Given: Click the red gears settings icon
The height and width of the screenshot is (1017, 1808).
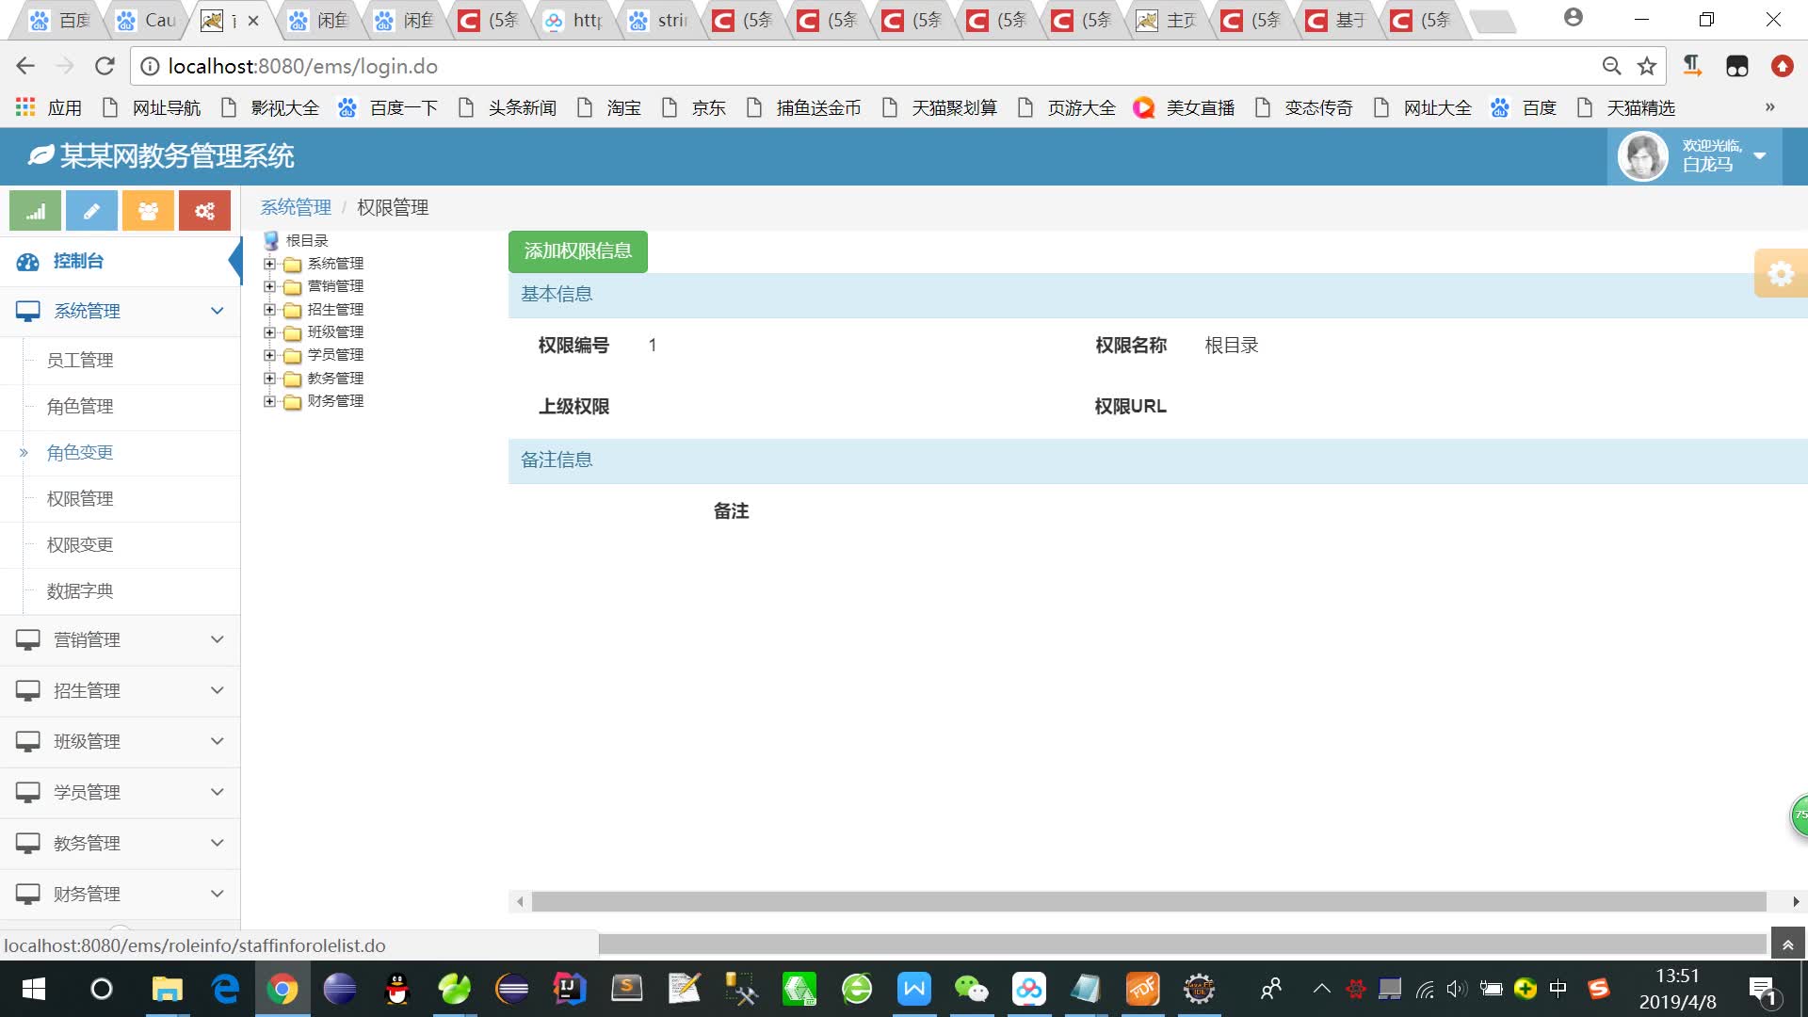Looking at the screenshot, I should coord(204,210).
